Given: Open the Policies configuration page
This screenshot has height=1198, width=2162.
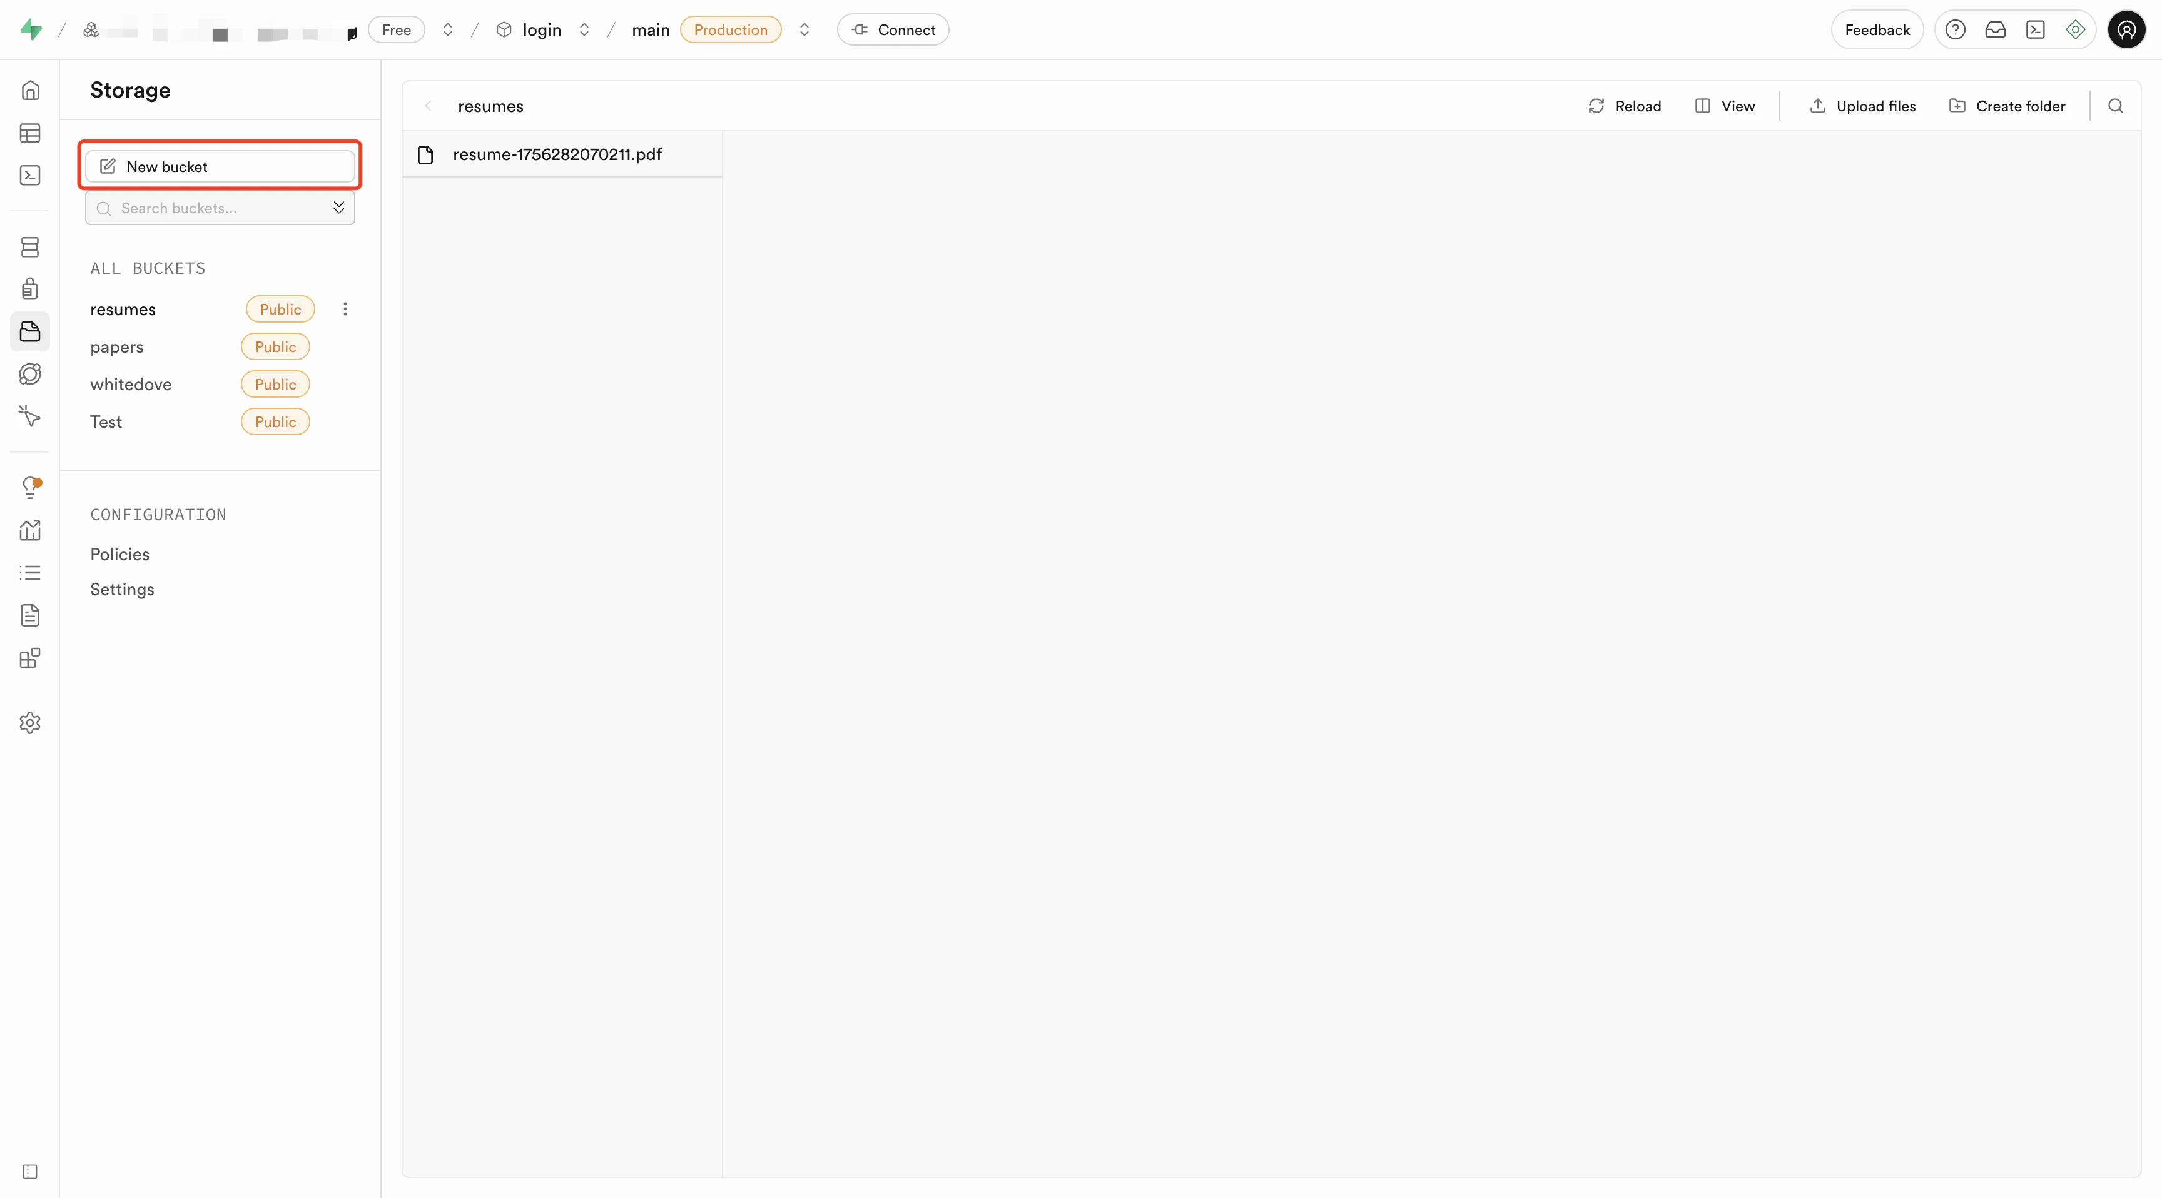Looking at the screenshot, I should click(120, 554).
